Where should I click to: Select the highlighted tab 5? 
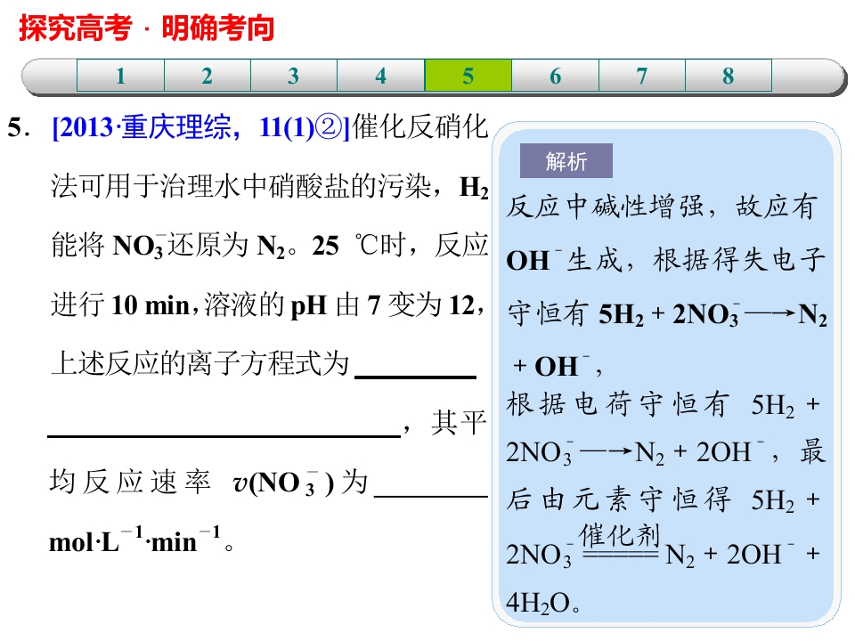coord(468,76)
